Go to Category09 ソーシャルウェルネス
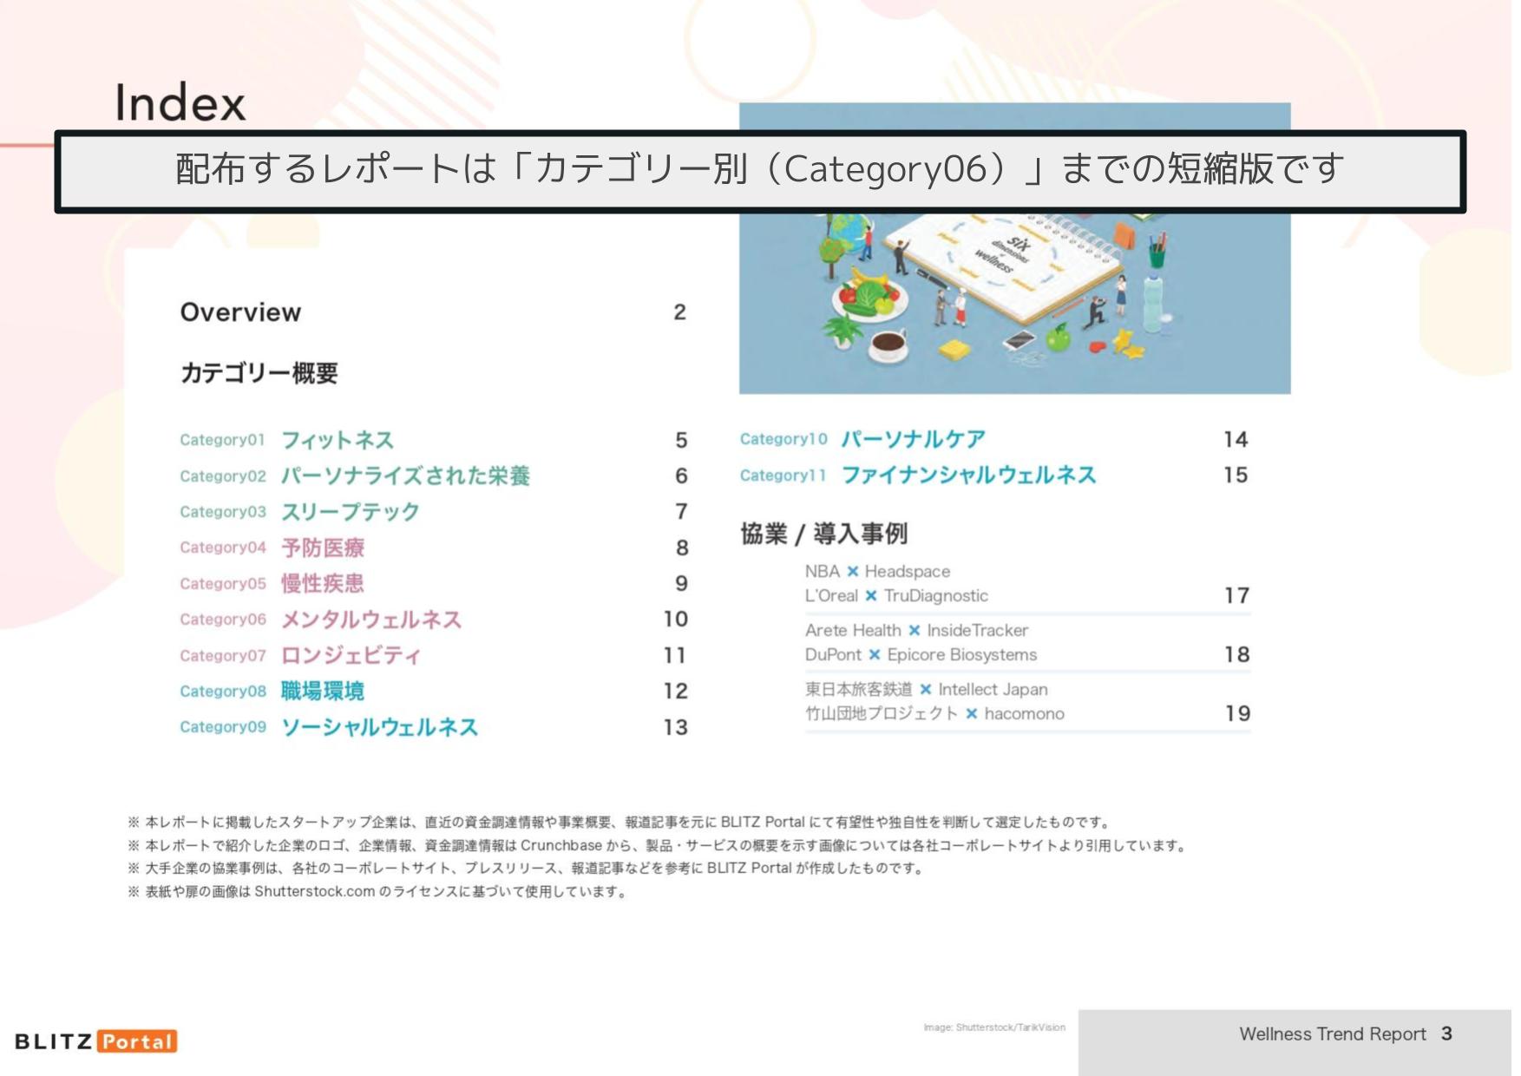Viewport: 1521px width, 1076px height. click(379, 727)
